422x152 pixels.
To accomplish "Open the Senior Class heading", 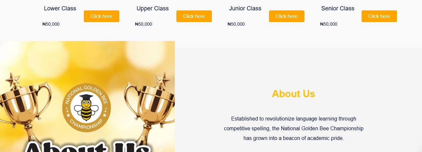I will coord(338,8).
